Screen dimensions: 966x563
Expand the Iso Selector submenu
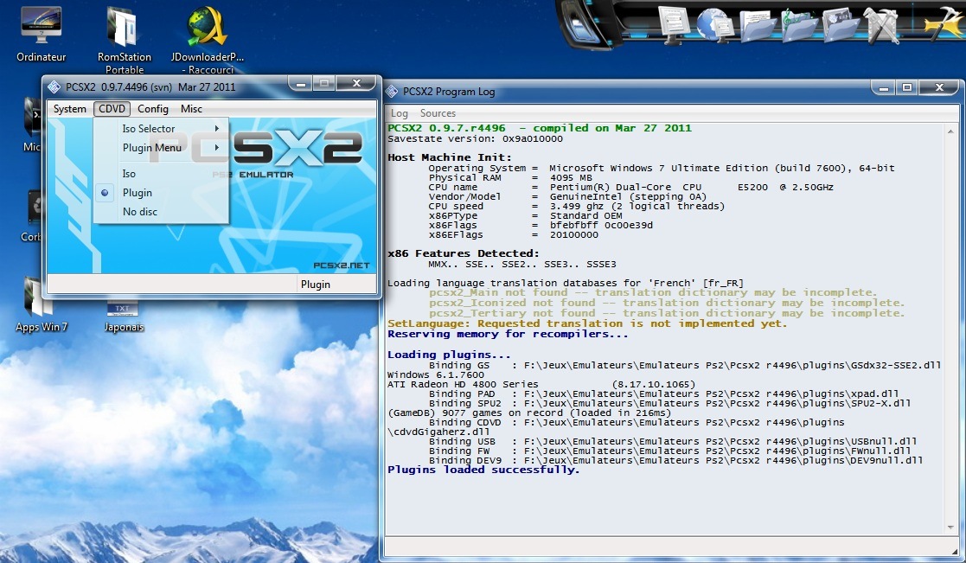point(162,129)
